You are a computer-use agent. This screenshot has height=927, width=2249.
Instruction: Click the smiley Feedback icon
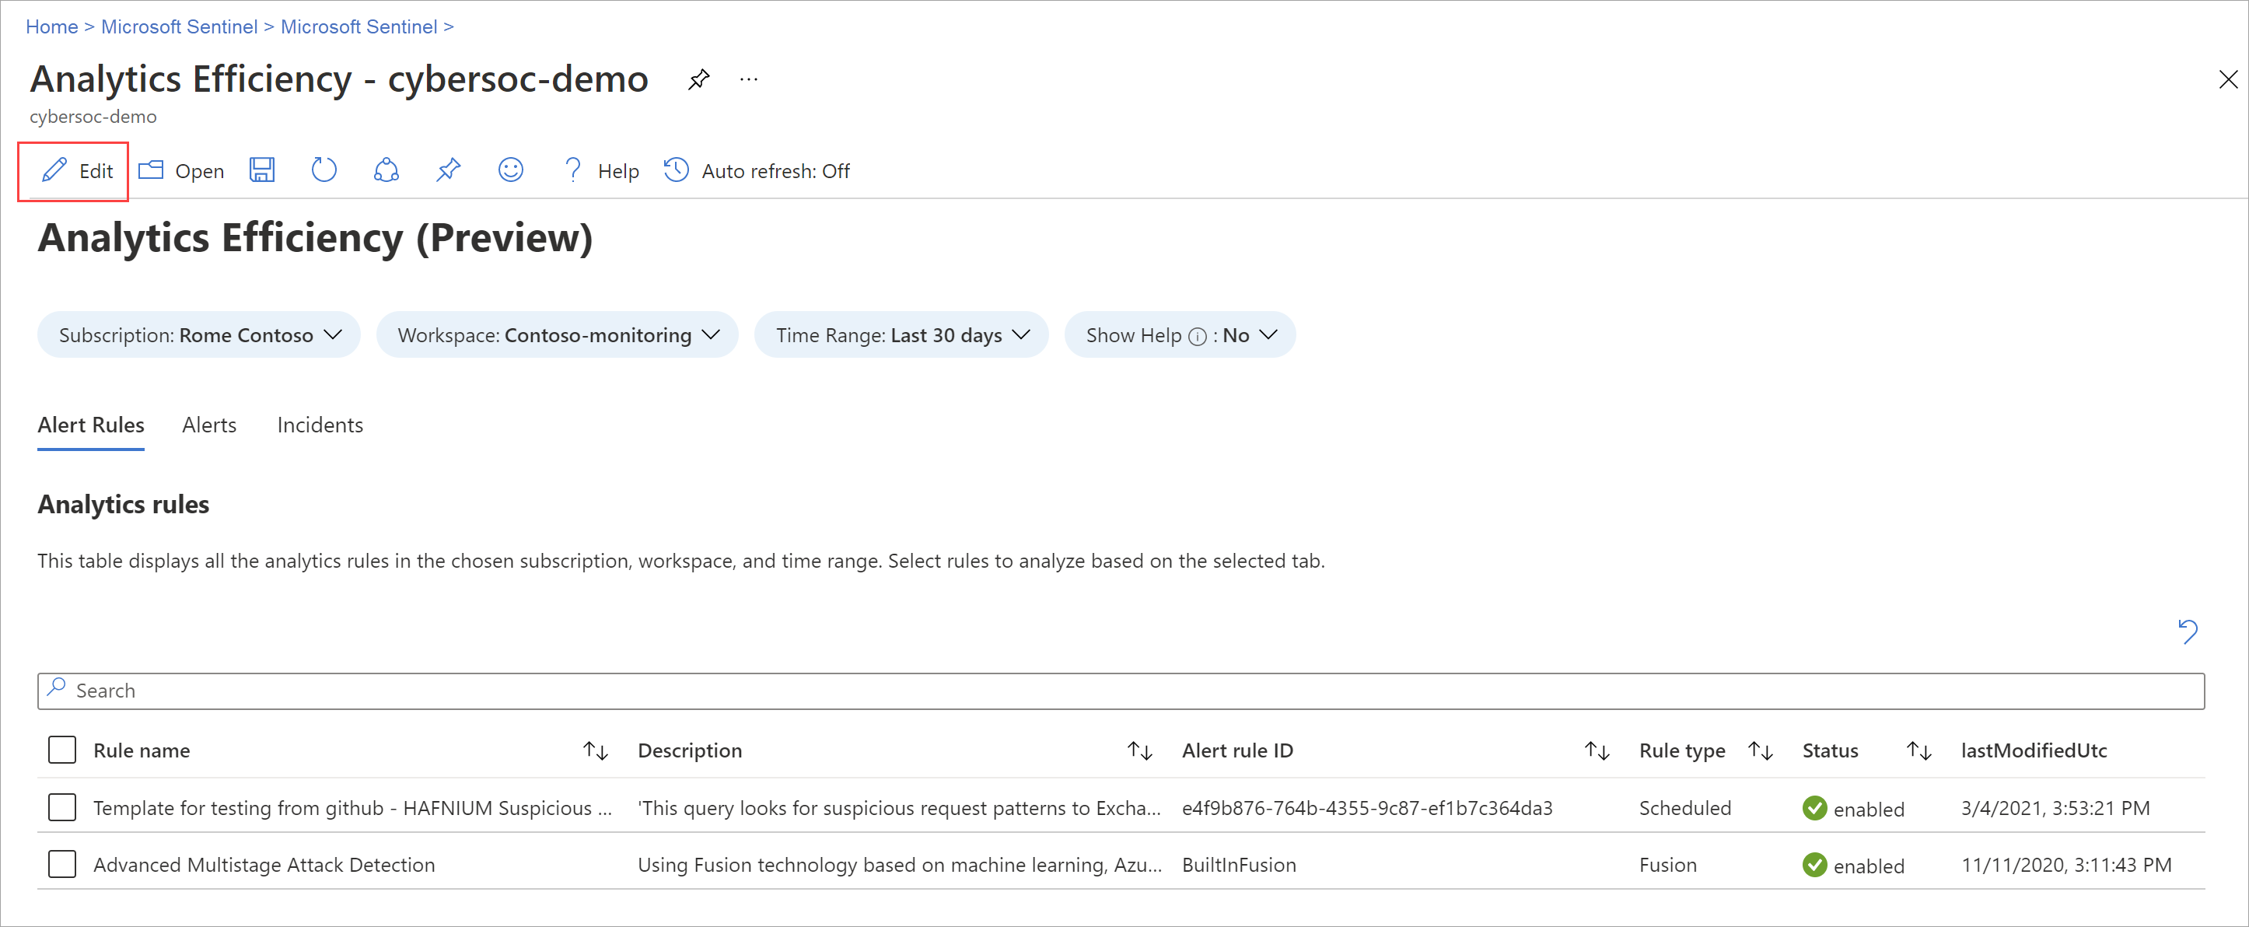[x=511, y=170]
